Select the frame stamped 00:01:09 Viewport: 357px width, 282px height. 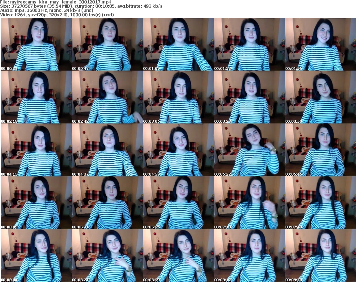tap(178, 44)
